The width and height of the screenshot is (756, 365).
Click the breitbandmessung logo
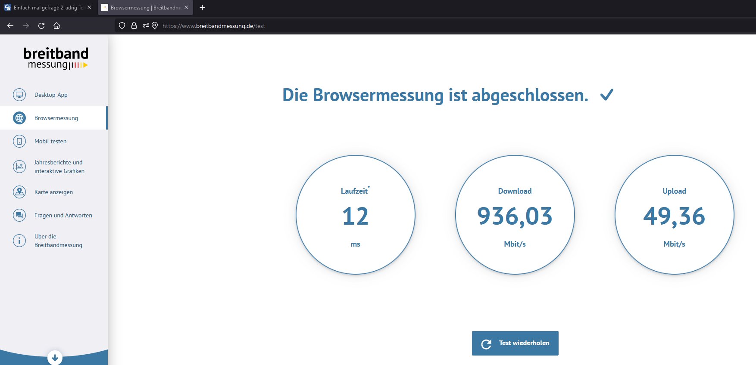coord(56,58)
